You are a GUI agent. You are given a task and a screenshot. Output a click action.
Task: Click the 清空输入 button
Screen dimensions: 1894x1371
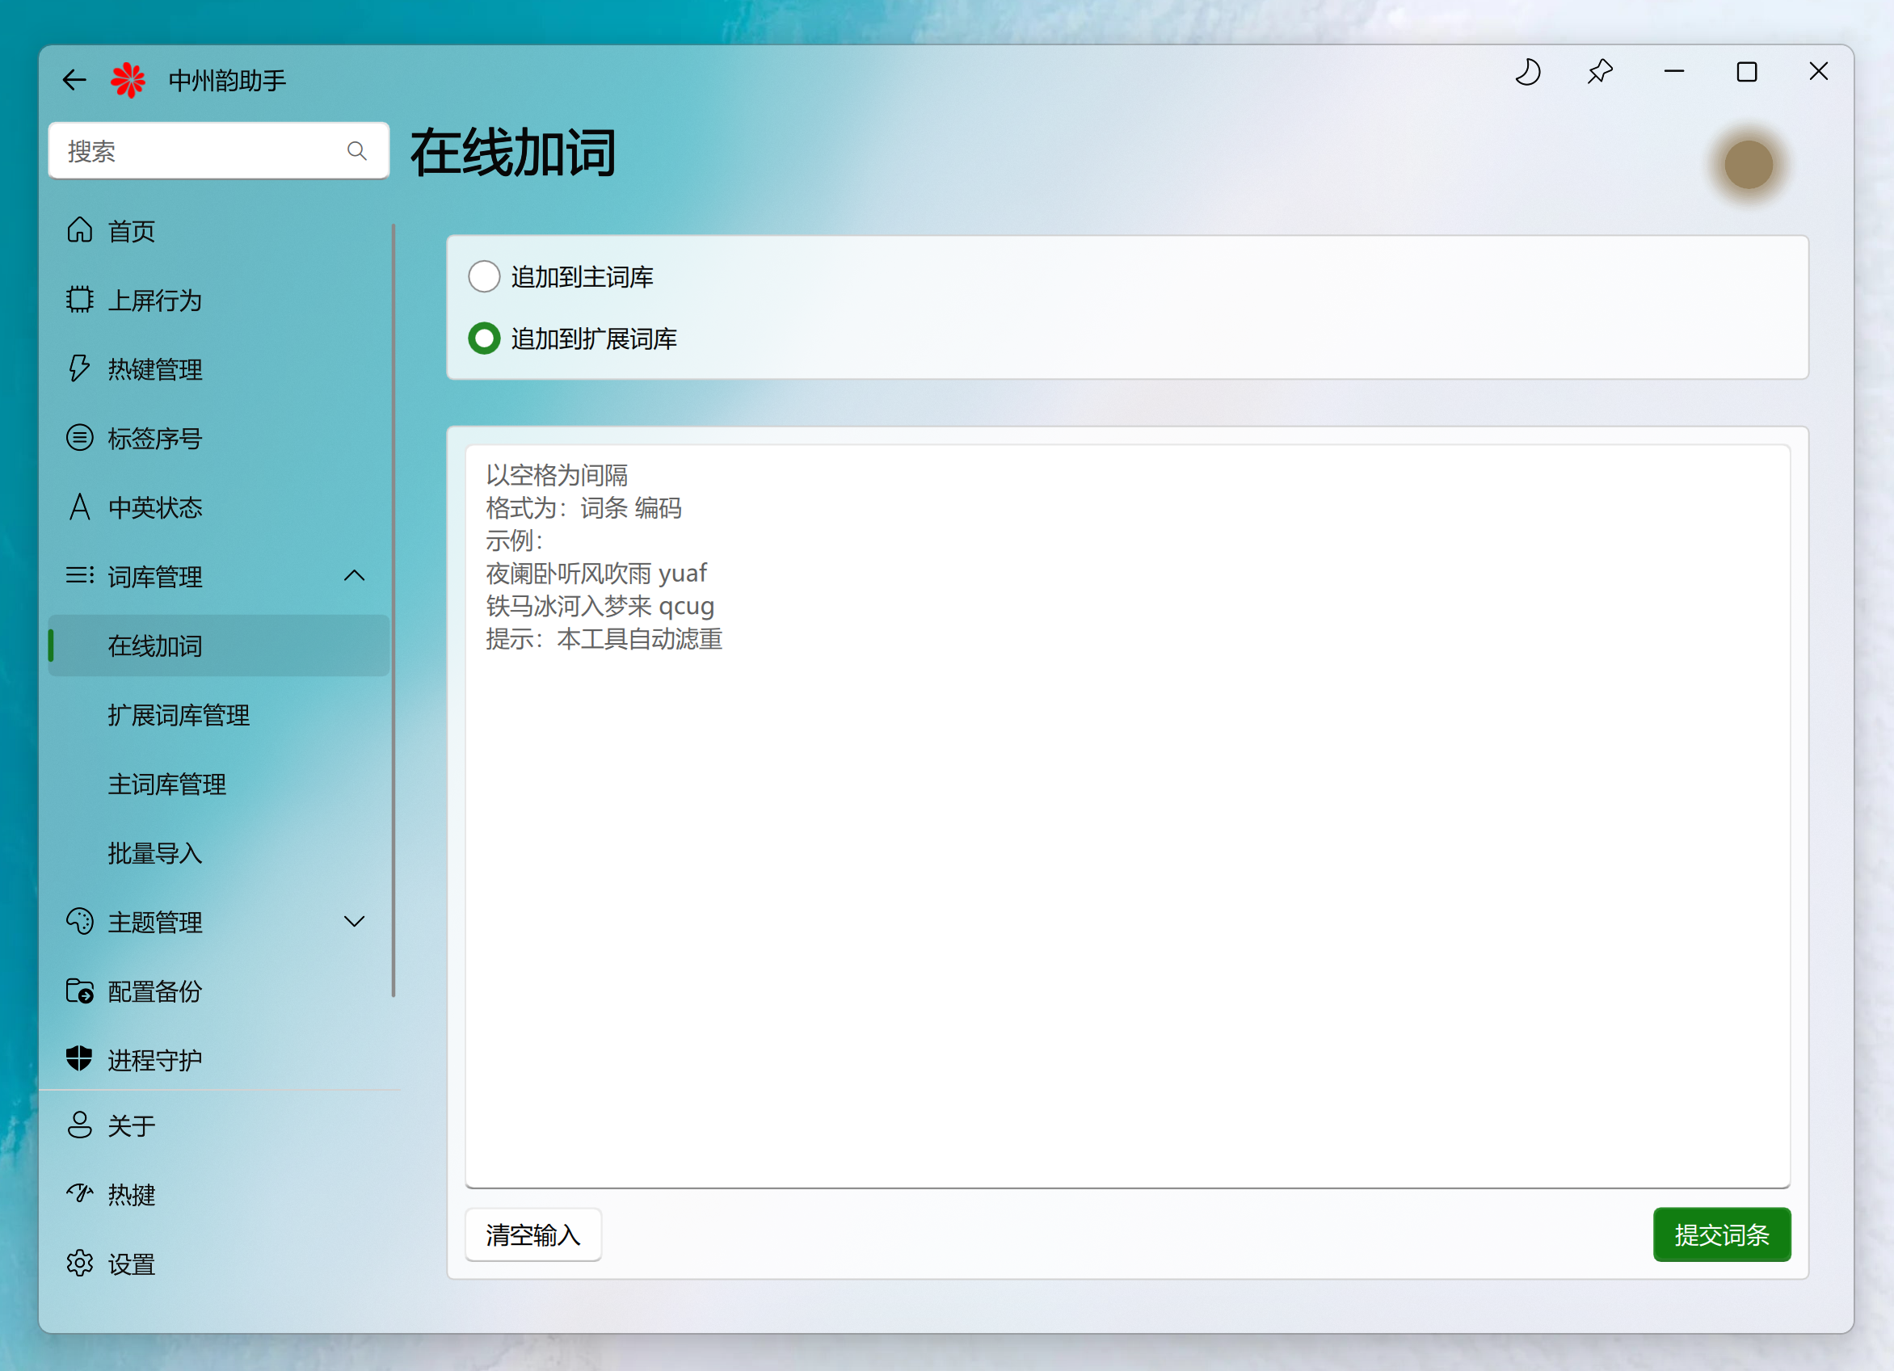(x=532, y=1234)
